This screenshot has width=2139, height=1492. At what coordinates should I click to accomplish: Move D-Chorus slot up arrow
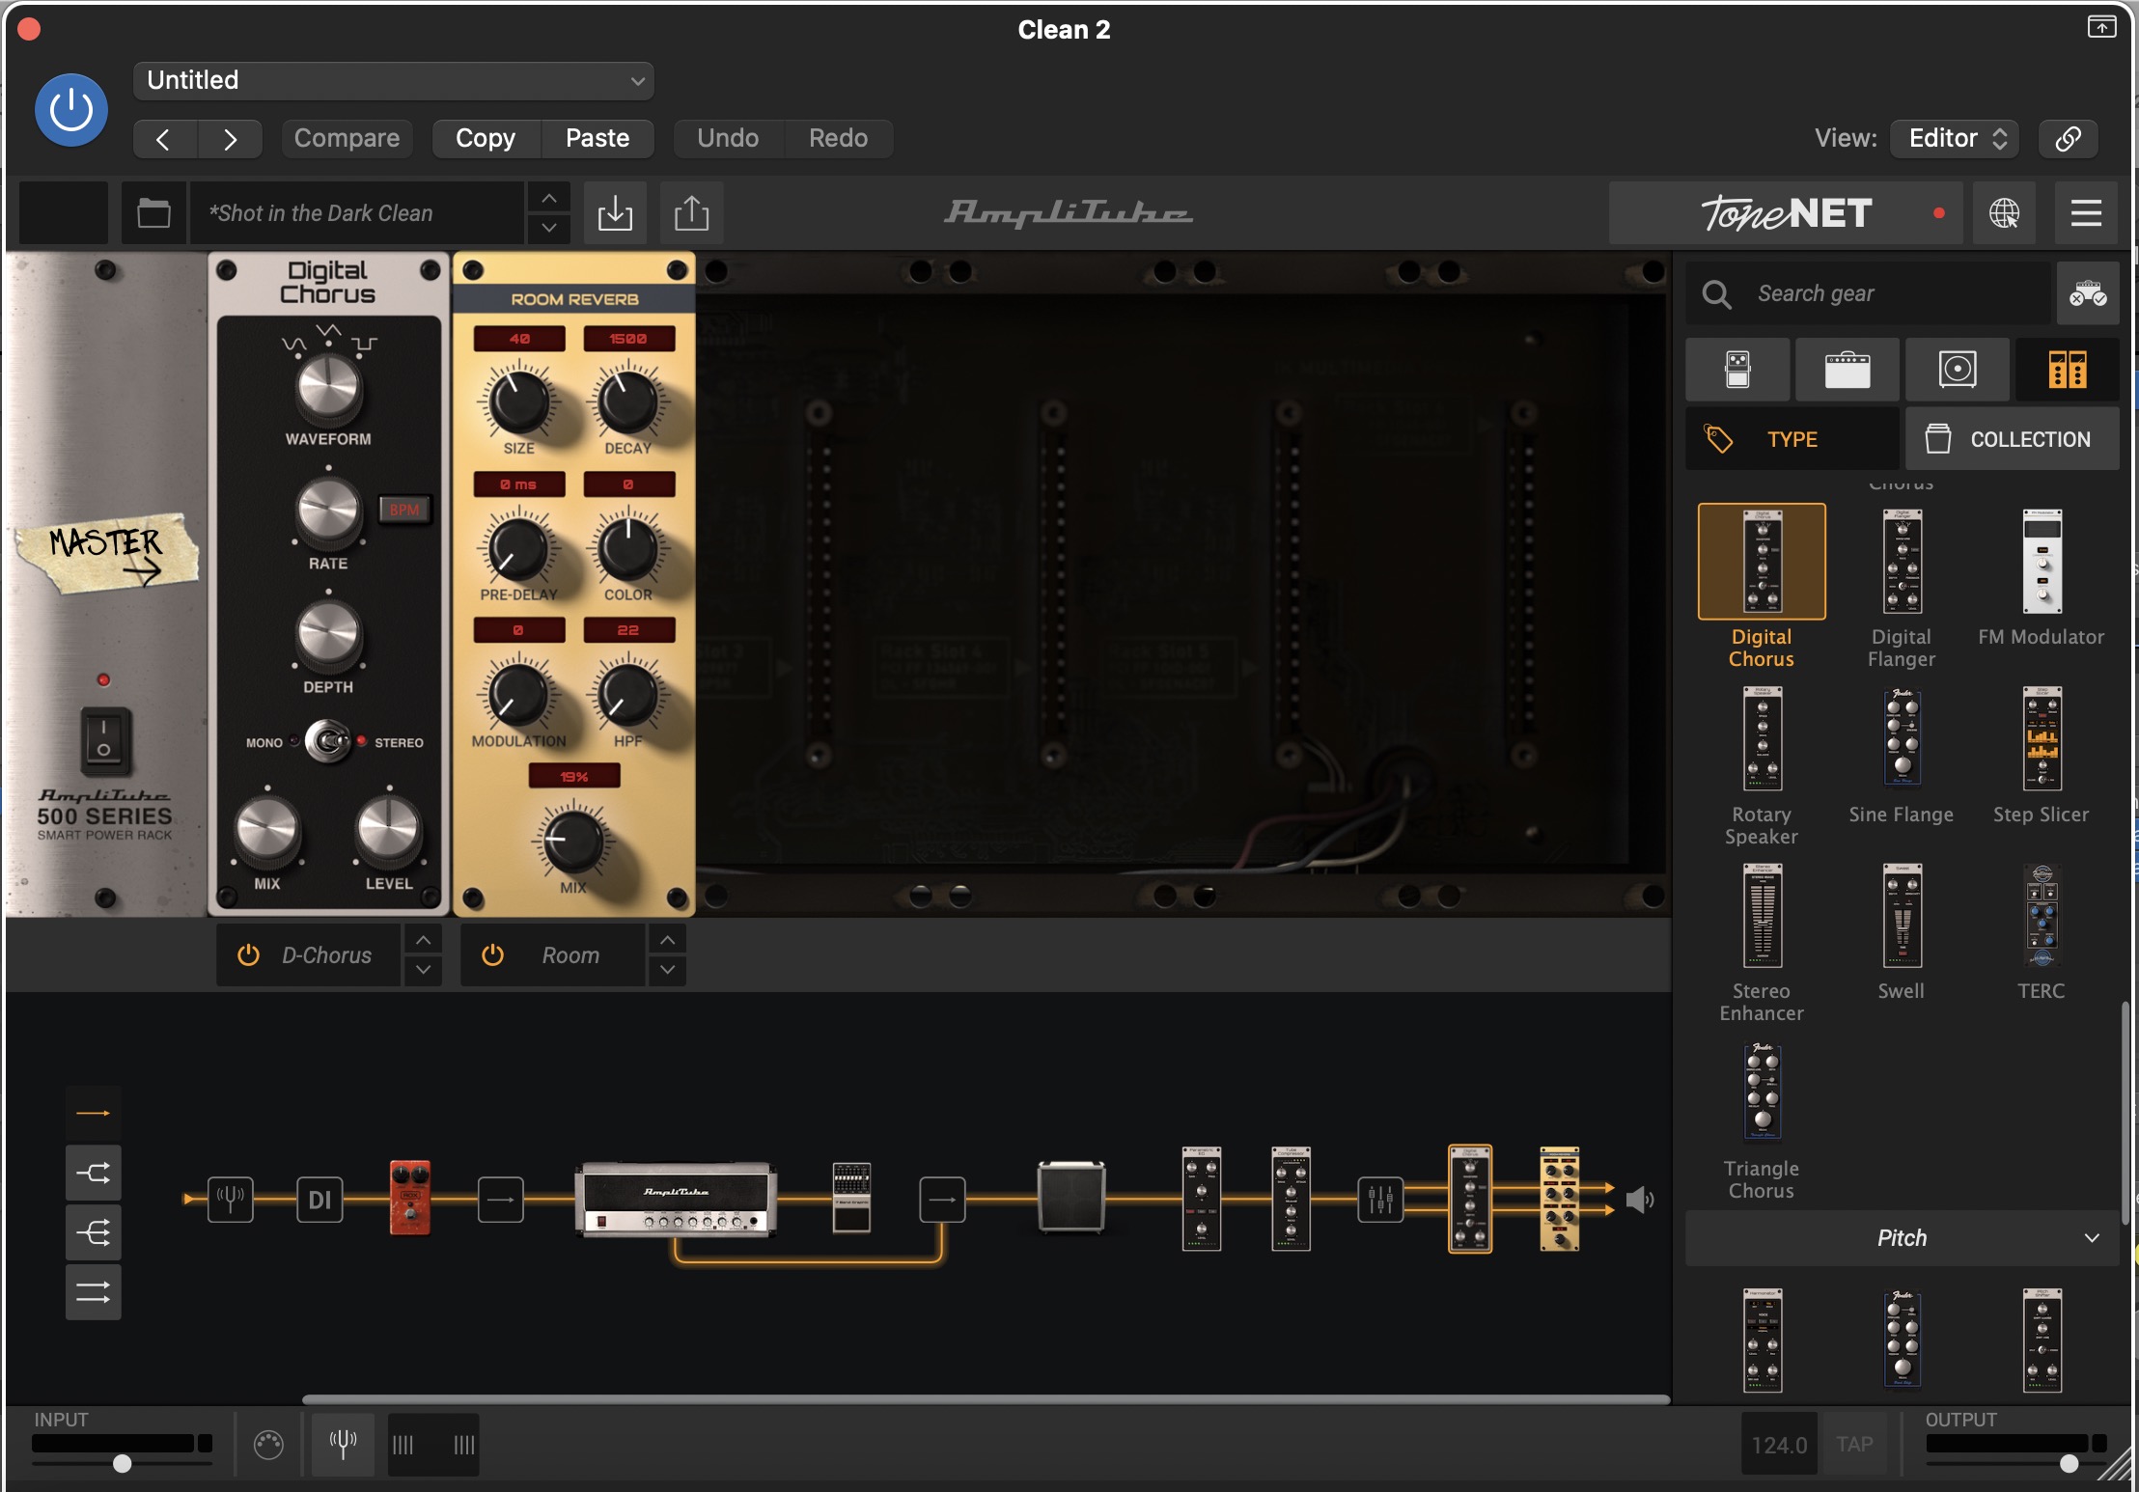pyautogui.click(x=423, y=940)
